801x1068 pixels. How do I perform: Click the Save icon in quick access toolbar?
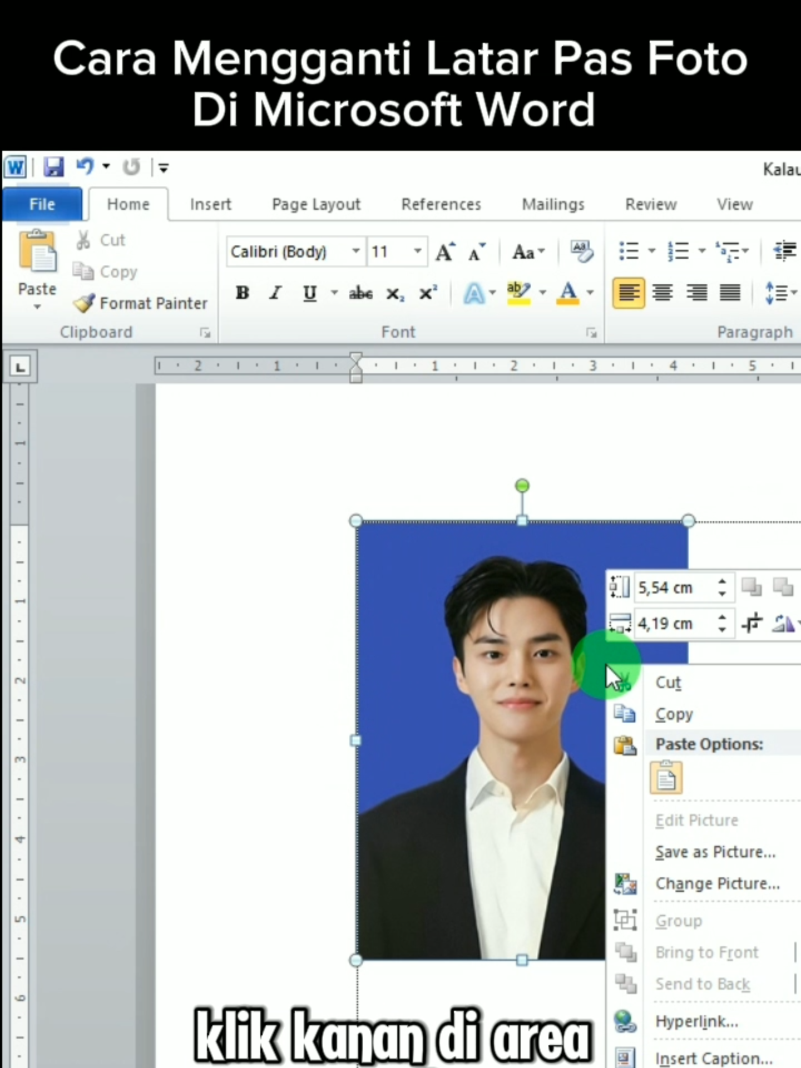(53, 166)
